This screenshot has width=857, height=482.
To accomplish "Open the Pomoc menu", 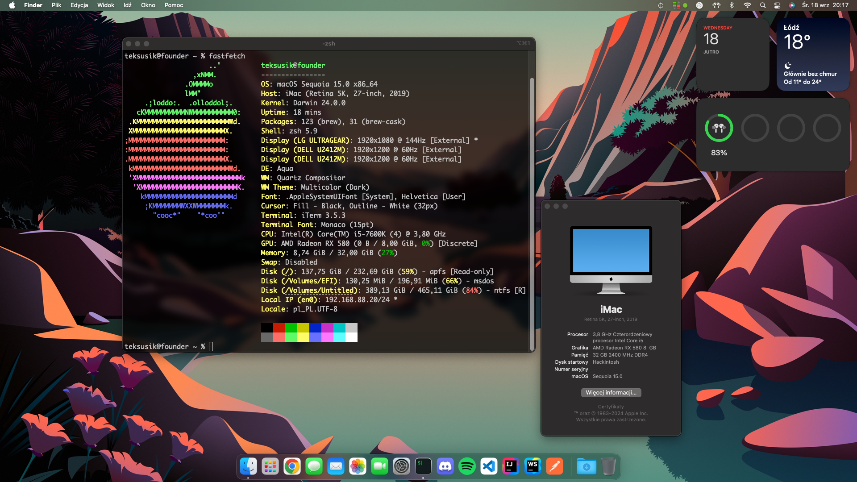I will [x=174, y=5].
